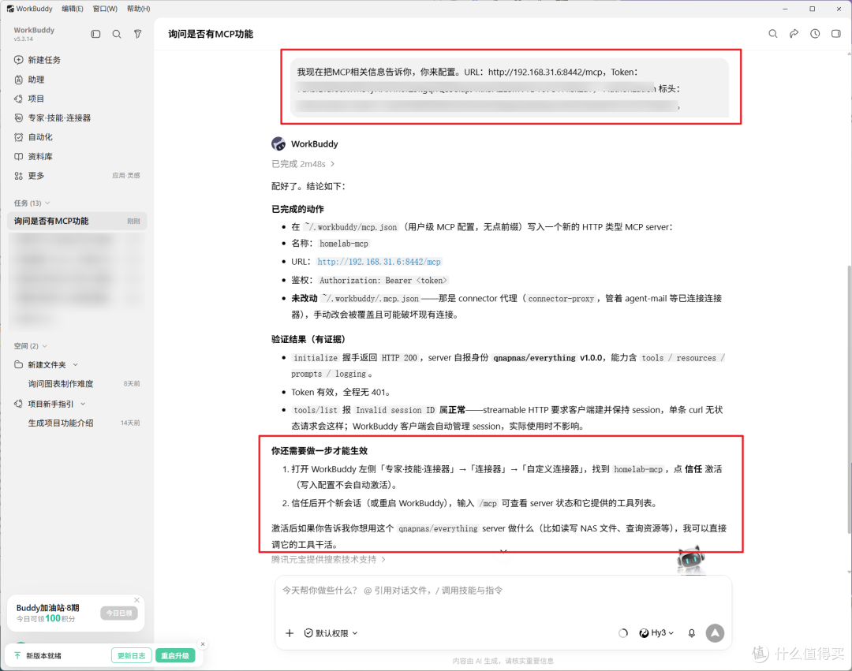Open the 窗口(W) menu

(x=105, y=9)
